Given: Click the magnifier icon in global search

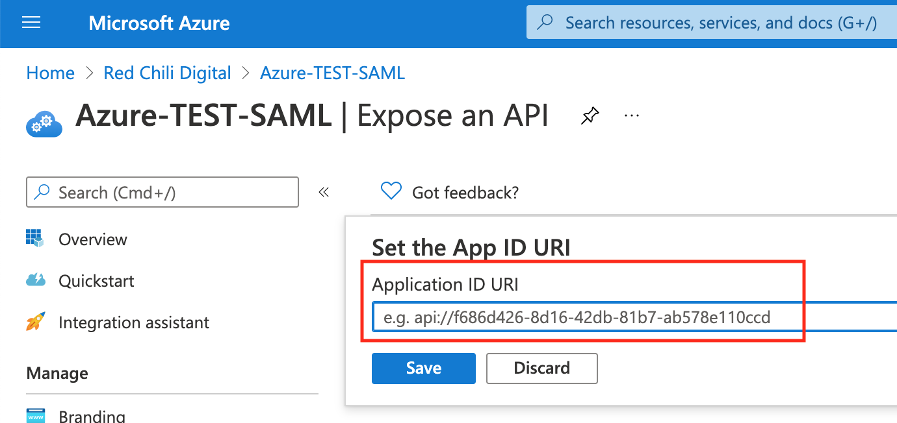Looking at the screenshot, I should 545,22.
